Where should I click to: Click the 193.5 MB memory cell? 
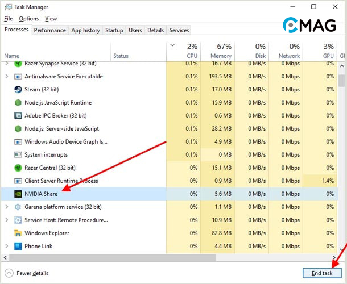pos(218,77)
